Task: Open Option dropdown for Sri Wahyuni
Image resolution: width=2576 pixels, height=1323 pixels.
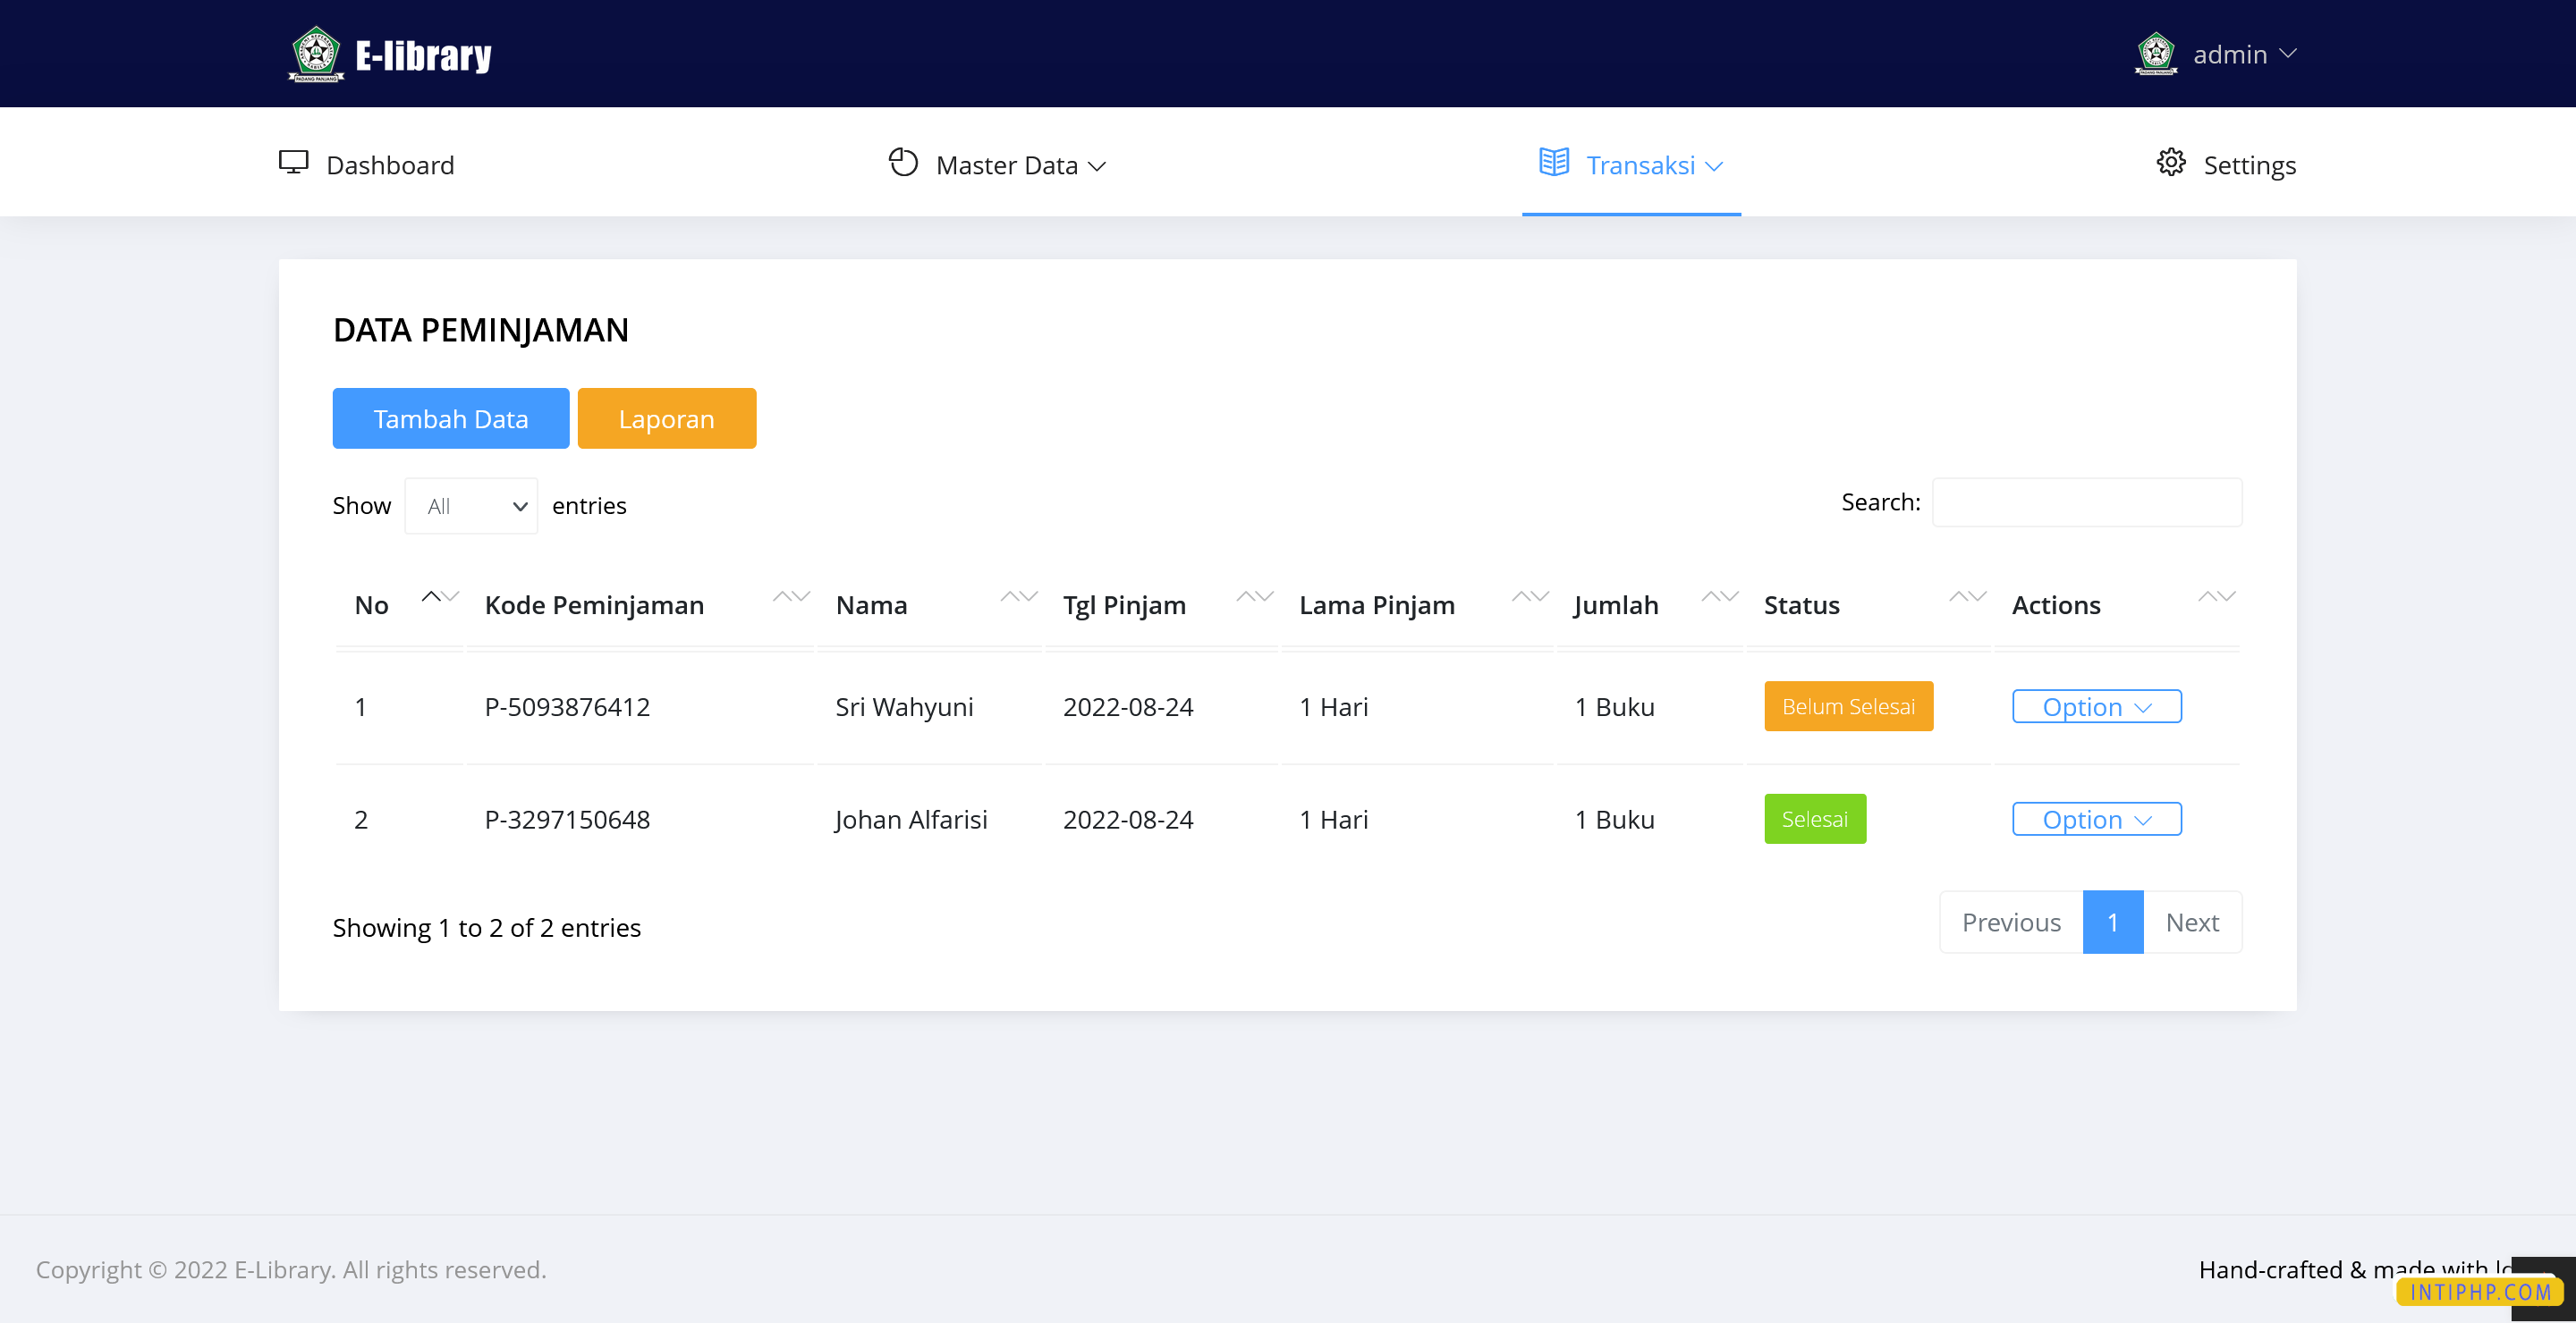Action: (x=2096, y=706)
